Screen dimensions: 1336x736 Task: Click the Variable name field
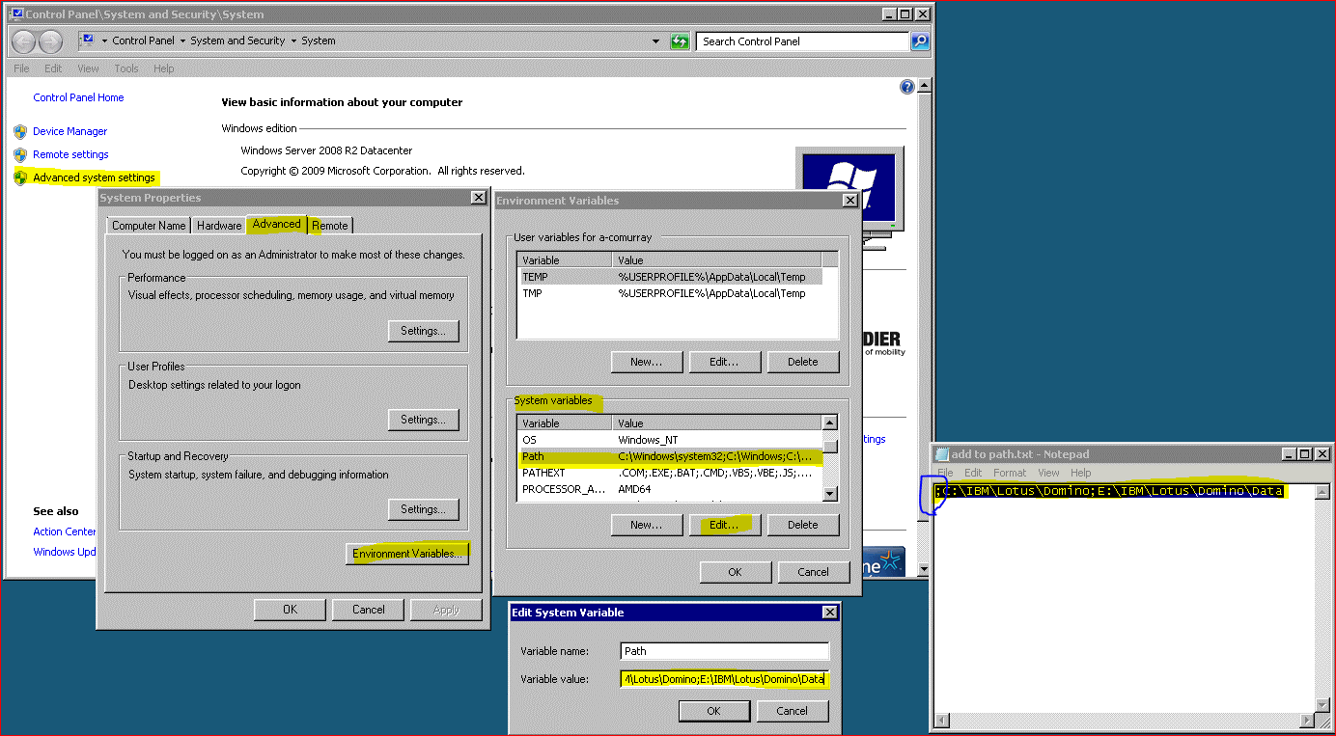[725, 651]
